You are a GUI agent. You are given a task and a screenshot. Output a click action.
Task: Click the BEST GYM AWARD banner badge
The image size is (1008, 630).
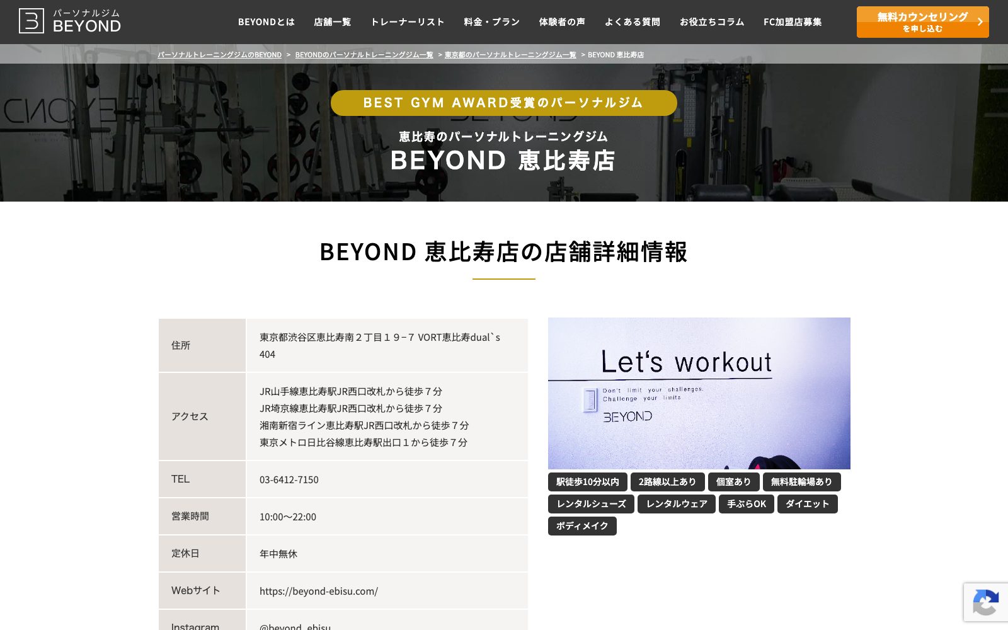pos(503,103)
